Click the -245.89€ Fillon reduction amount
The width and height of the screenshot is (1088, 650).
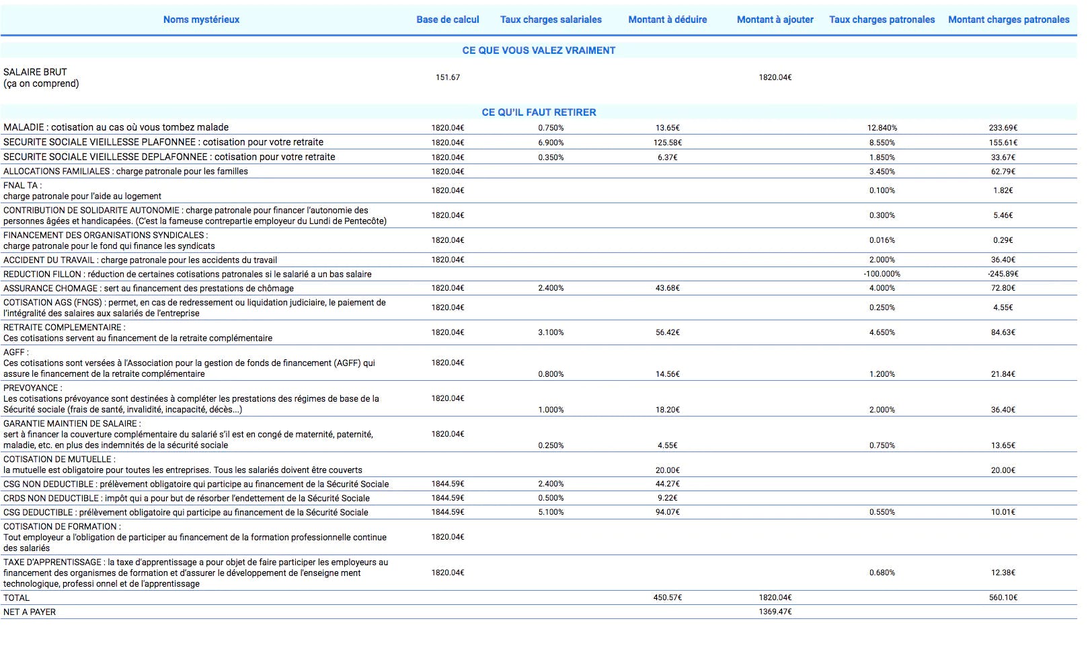coord(1003,274)
